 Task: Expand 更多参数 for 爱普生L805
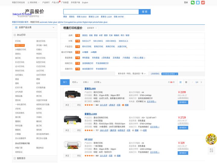pos(152,102)
